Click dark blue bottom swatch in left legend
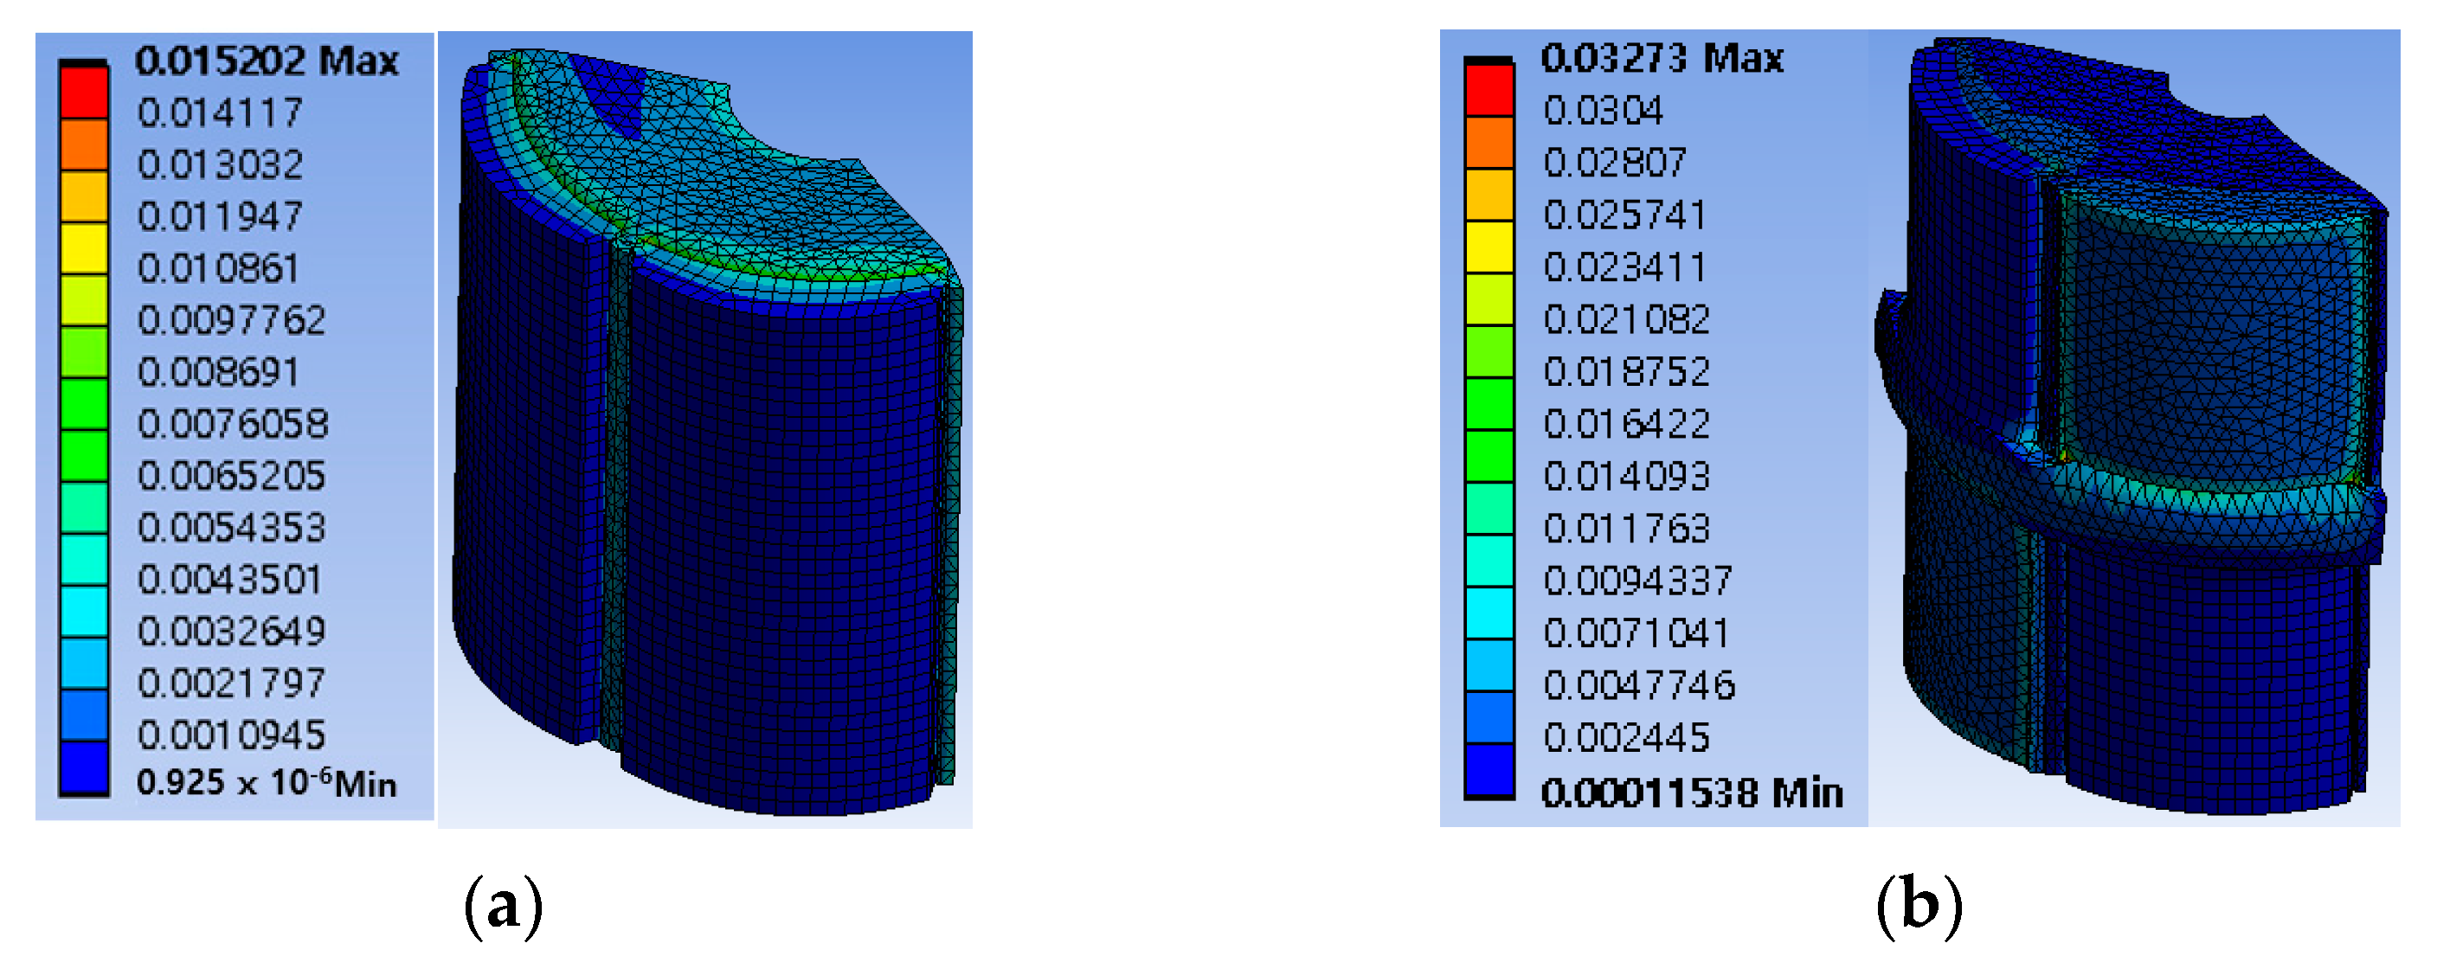 click(x=83, y=767)
